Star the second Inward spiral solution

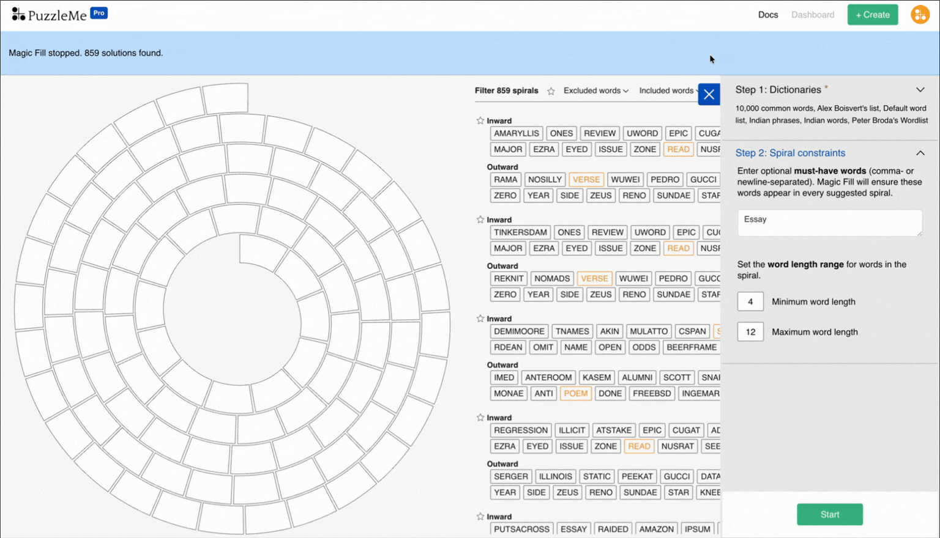point(480,219)
